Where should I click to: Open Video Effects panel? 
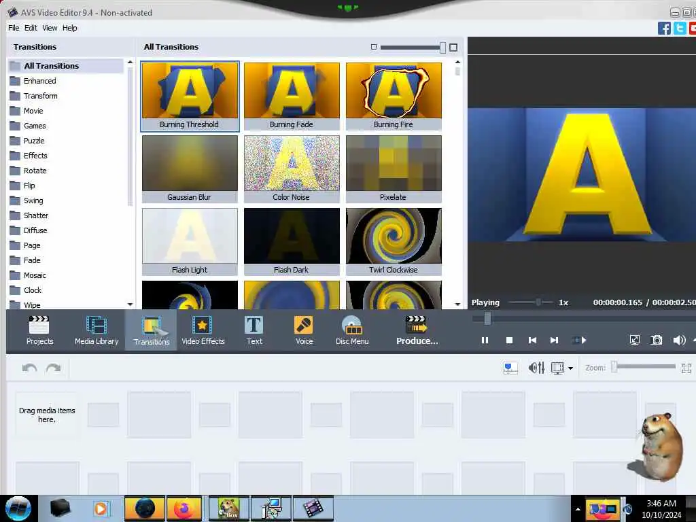pyautogui.click(x=203, y=330)
